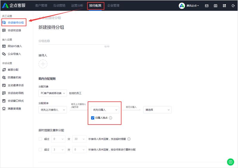Image resolution: width=238 pixels, height=168 pixels.
Task: Open 会话欢迎语 in sidebar
Action: pyautogui.click(x=14, y=30)
